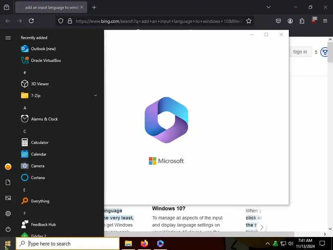333x250 pixels.
Task: Show hidden system tray icons
Action: coord(268,243)
